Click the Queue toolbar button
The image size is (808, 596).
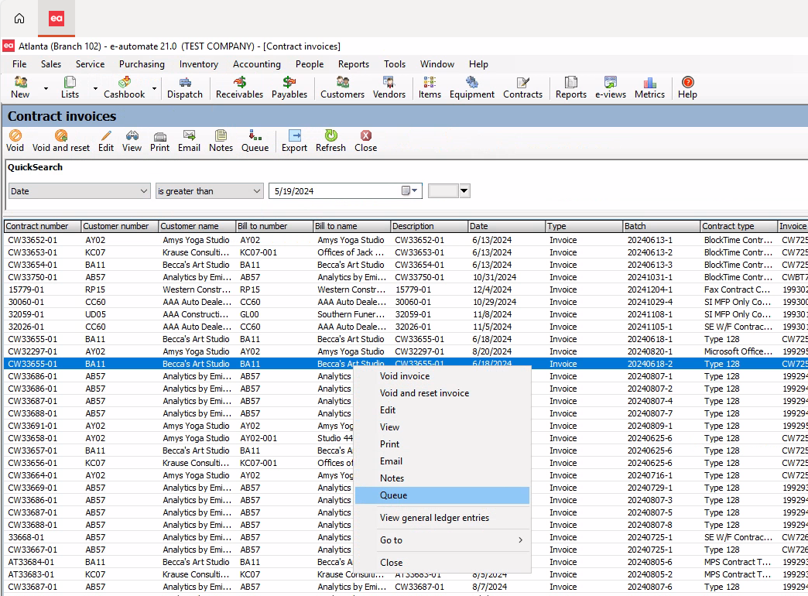pos(255,141)
